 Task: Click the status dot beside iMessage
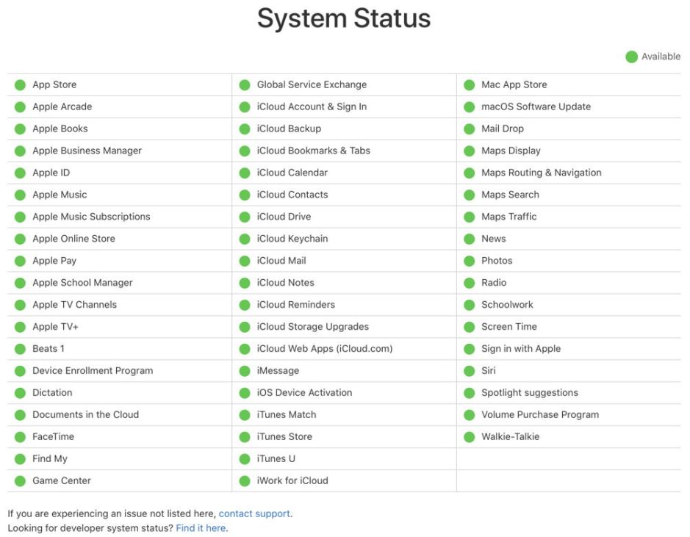coord(244,371)
